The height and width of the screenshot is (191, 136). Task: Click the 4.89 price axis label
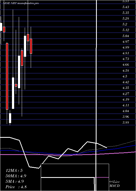click(126, 47)
